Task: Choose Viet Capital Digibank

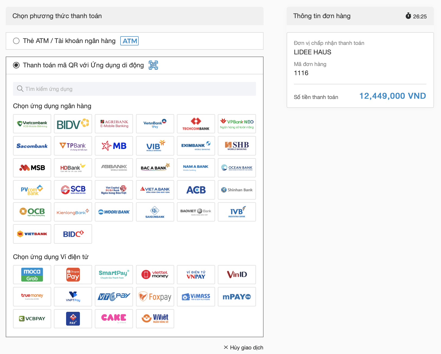Action: click(114, 190)
